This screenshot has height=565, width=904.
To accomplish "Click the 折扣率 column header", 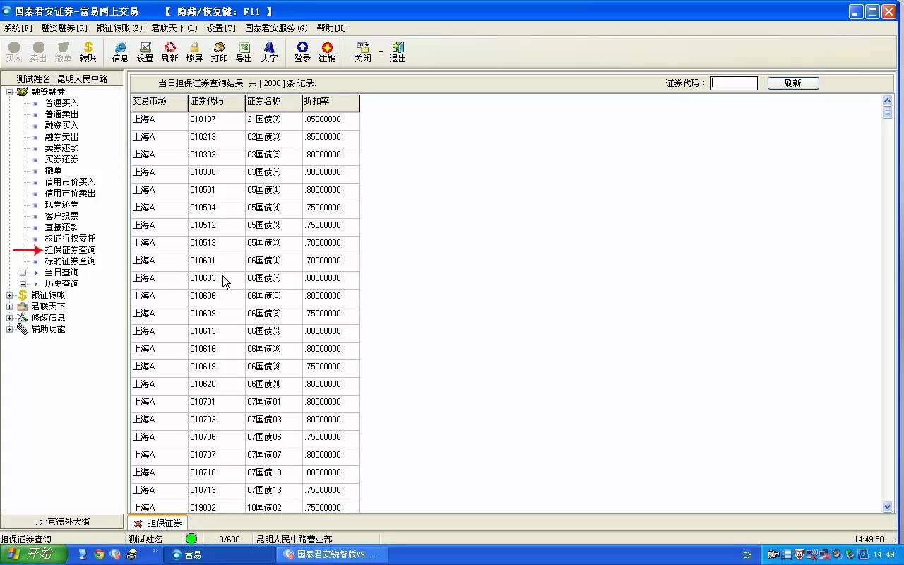I will coord(331,102).
